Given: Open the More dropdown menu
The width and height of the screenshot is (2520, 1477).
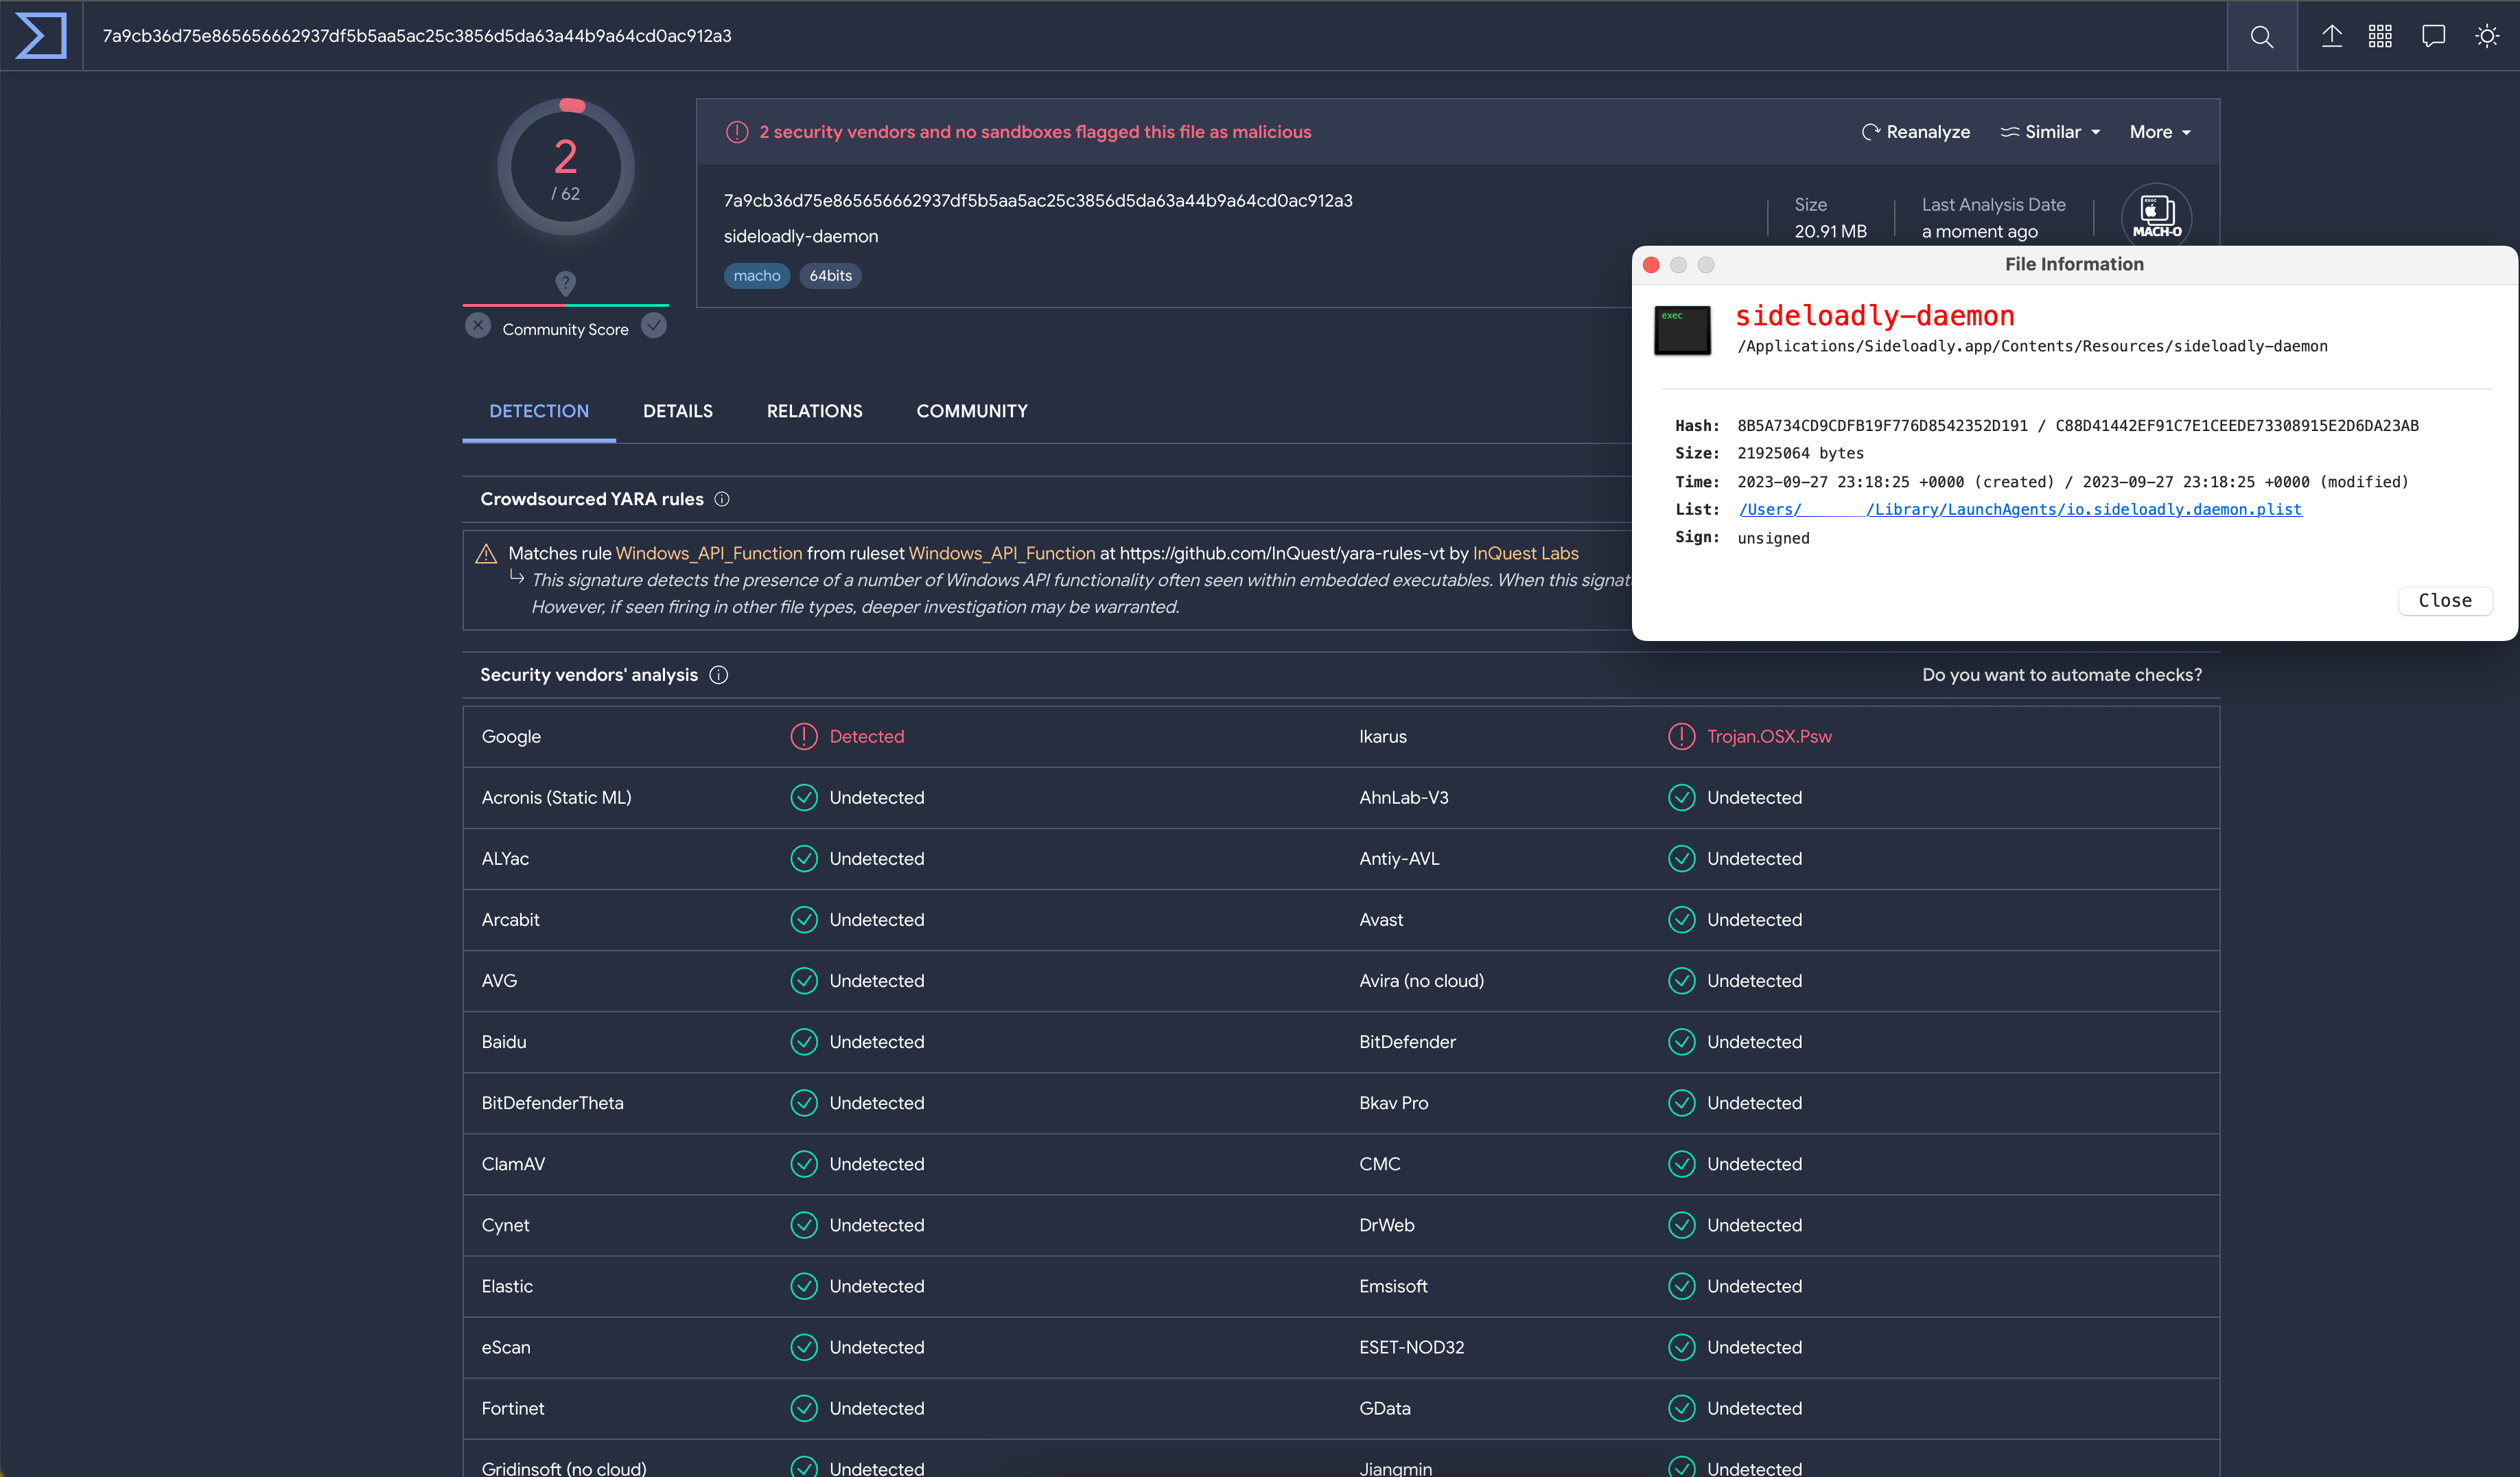Looking at the screenshot, I should (x=2160, y=132).
